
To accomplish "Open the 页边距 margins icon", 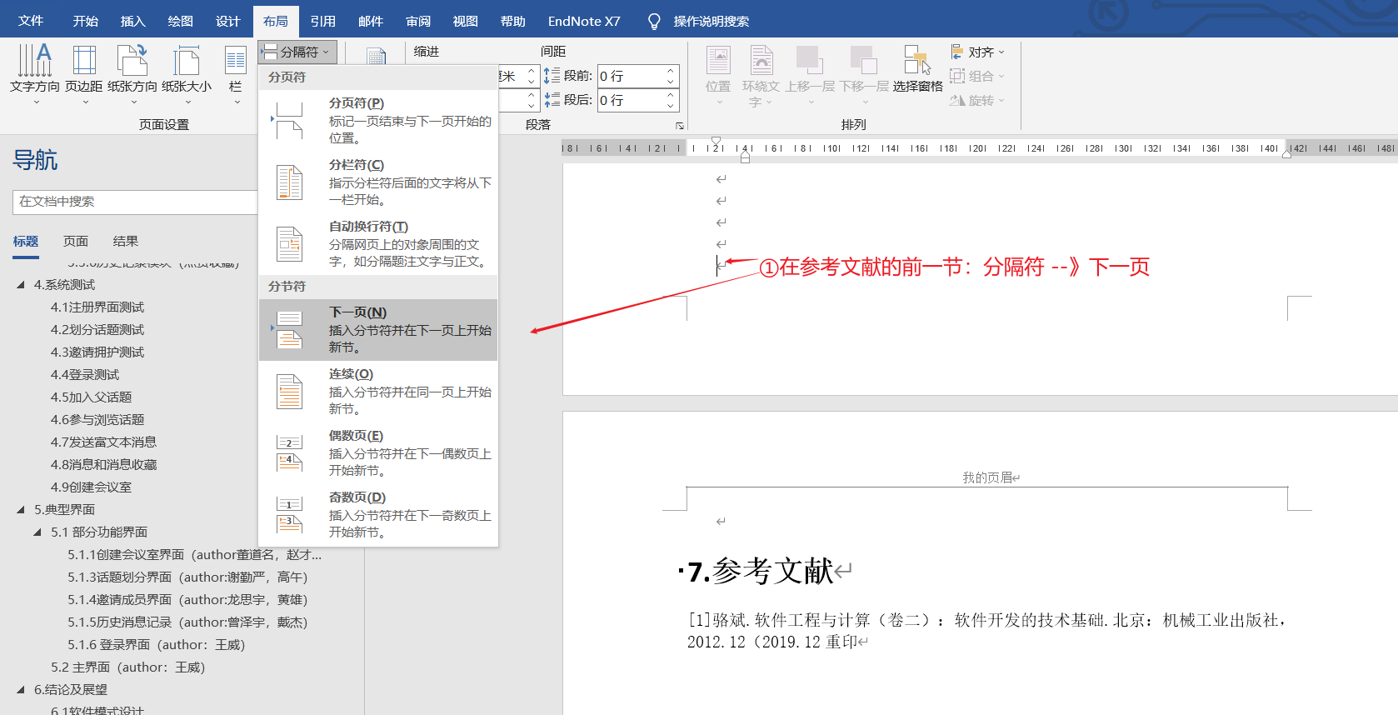I will pos(84,60).
